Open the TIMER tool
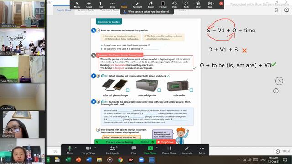The width and height of the screenshot is (292, 164). pyautogui.click(x=283, y=151)
